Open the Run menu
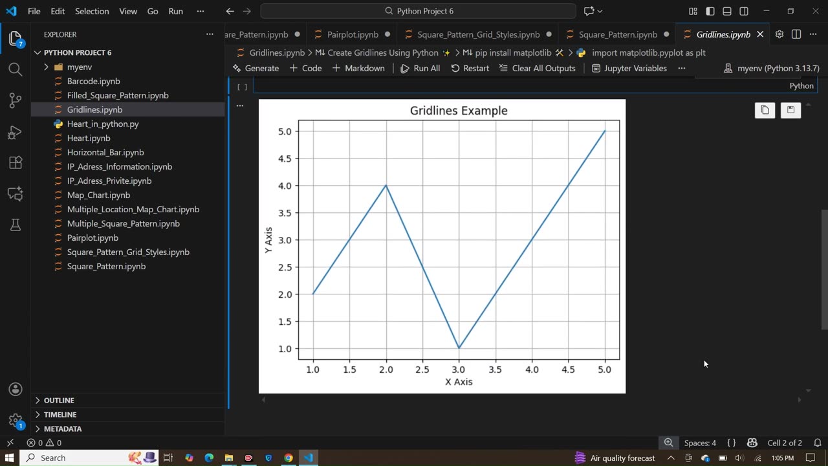 click(175, 11)
